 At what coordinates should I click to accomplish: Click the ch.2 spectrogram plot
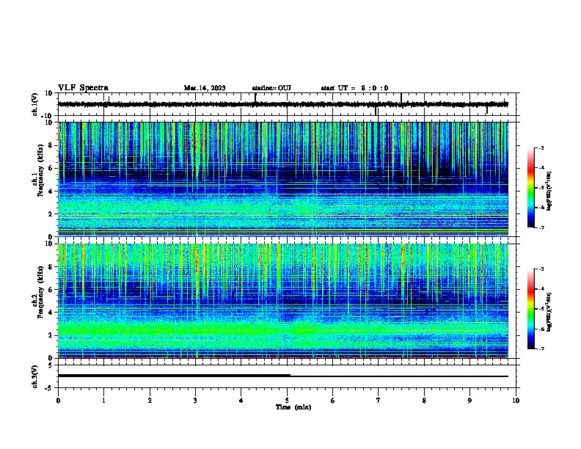point(283,301)
